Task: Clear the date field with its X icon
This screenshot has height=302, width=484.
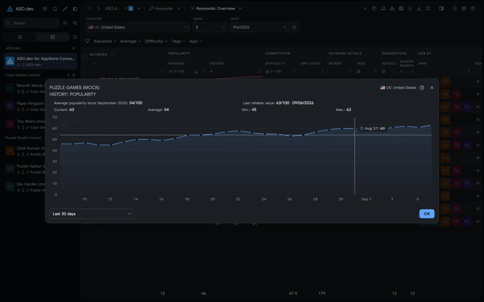Action: (x=285, y=27)
